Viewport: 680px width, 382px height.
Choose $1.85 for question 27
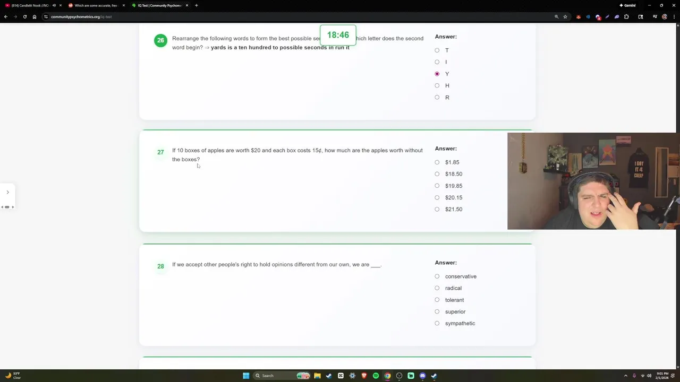(x=437, y=162)
